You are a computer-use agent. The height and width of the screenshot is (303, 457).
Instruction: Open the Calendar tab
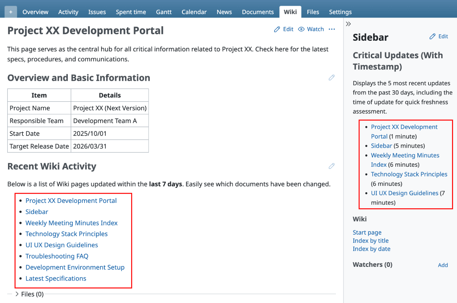click(194, 12)
